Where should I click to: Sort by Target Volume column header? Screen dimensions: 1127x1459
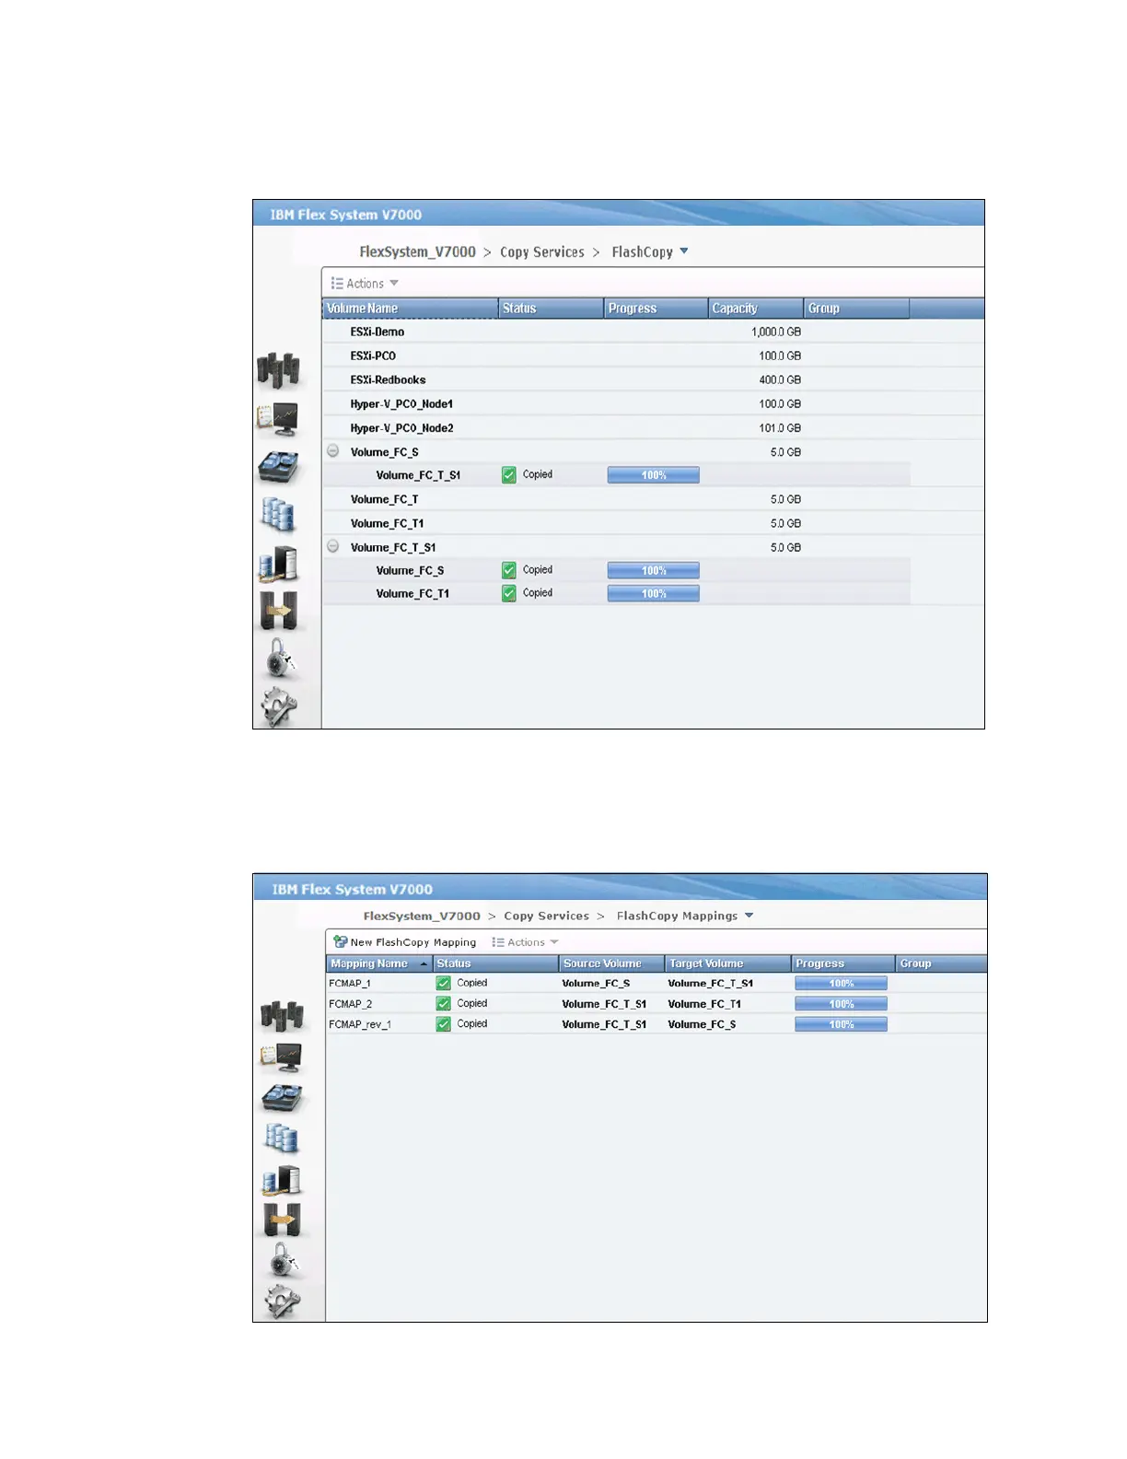tap(728, 963)
